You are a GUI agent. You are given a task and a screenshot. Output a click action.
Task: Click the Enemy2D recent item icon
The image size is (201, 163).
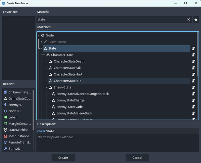(x=5, y=105)
